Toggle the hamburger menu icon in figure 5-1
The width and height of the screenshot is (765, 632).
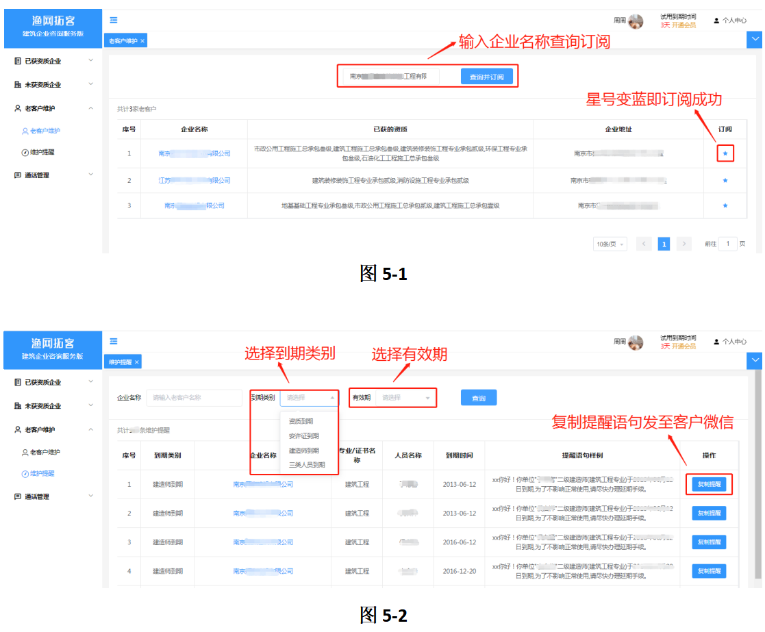pos(114,20)
